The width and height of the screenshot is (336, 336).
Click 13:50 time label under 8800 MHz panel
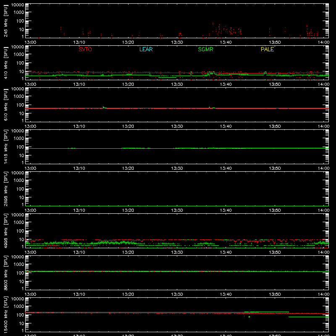pyautogui.click(x=275, y=294)
